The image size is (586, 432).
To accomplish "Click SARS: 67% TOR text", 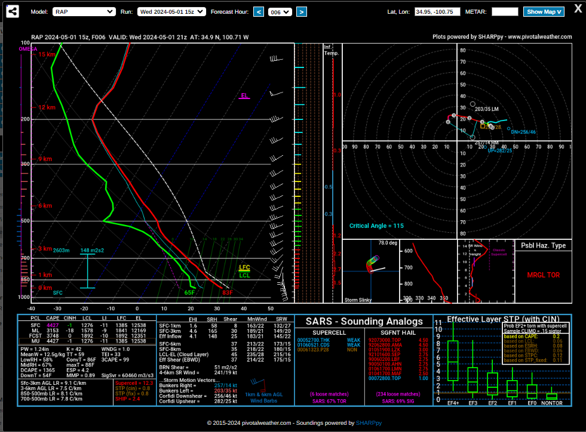I will pyautogui.click(x=329, y=402).
